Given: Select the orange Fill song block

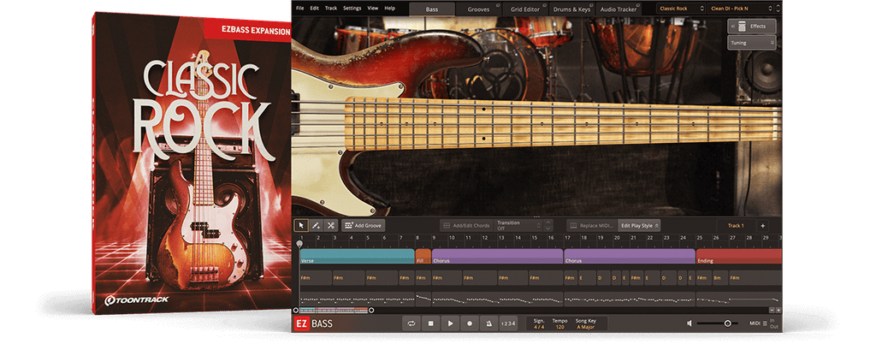Looking at the screenshot, I should tap(423, 257).
